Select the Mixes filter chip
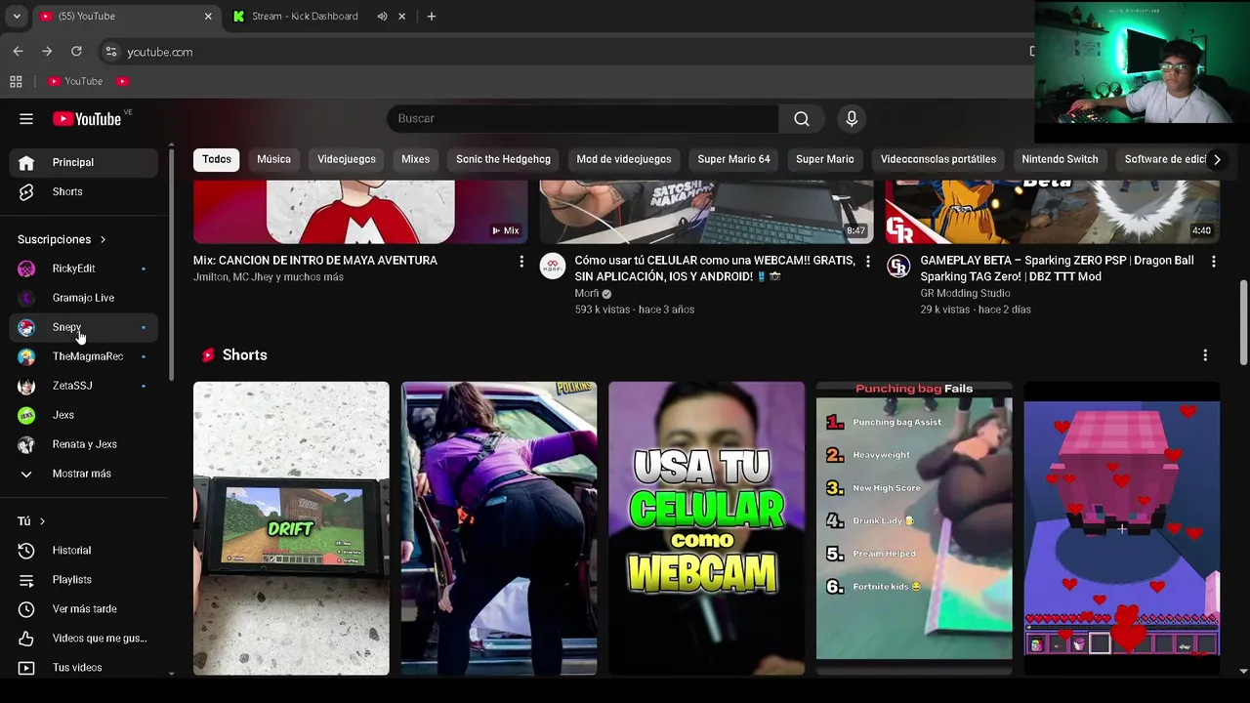Screen dimensions: 1250x703 [x=415, y=159]
